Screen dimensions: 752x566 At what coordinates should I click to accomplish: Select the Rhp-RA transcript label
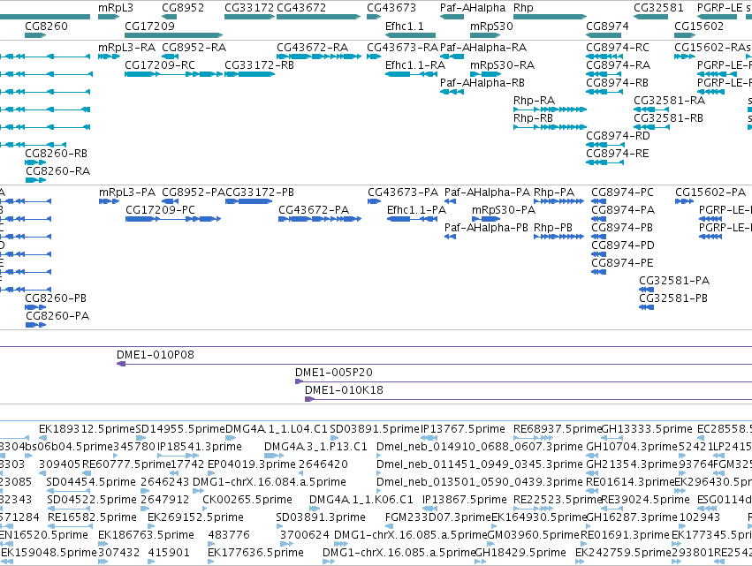click(x=535, y=101)
